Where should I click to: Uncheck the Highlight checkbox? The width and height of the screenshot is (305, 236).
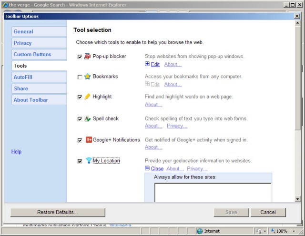pos(80,97)
